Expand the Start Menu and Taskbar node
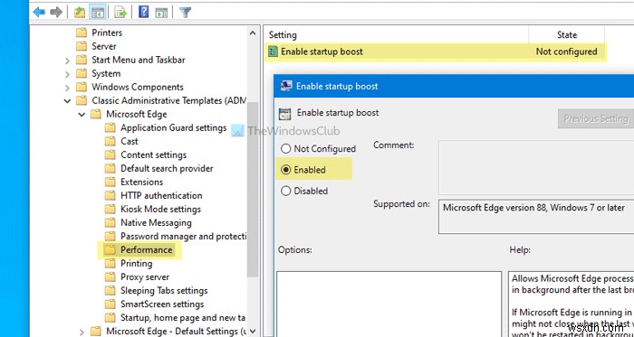The height and width of the screenshot is (337, 634). pyautogui.click(x=68, y=61)
